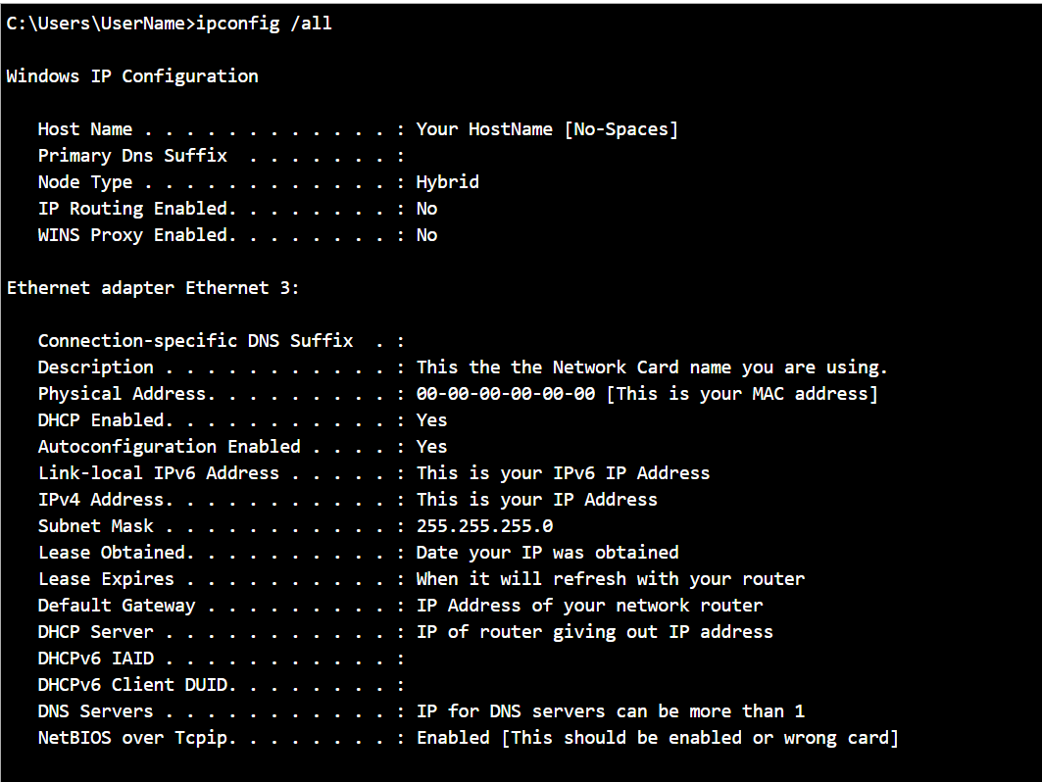
Task: Click the IPv4 Address value text
Action: 536,500
